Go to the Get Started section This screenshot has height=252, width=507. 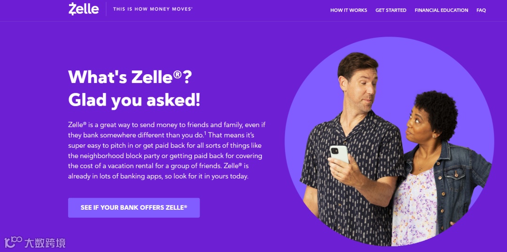coord(391,10)
